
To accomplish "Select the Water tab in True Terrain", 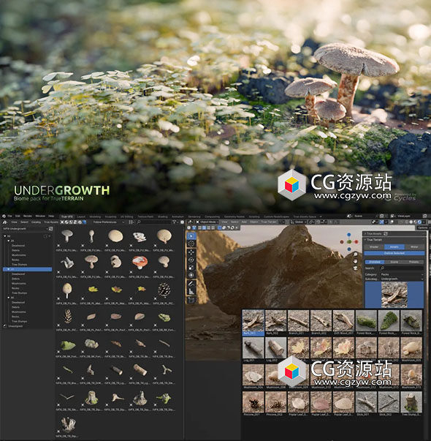I will pos(414,247).
